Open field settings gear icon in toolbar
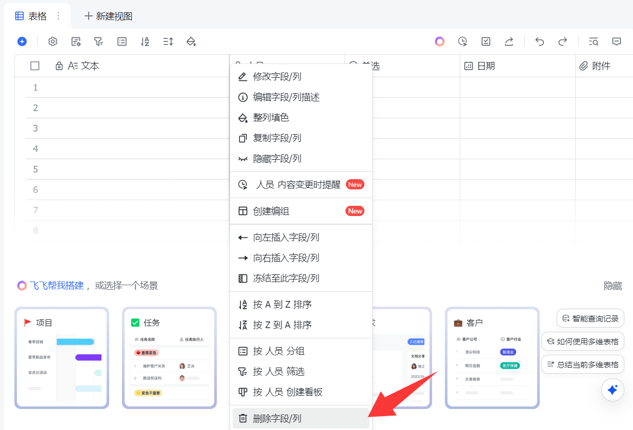Screen dimensions: 633x430 tap(52, 41)
